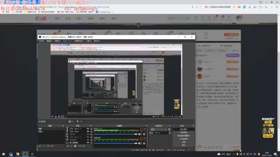Click browser download icon in toolbar
The width and height of the screenshot is (280, 157).
tap(250, 7)
